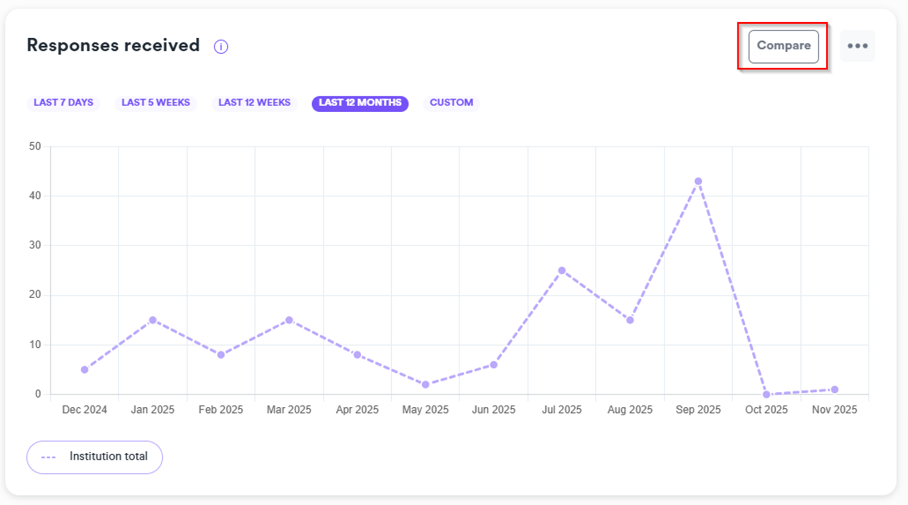
Task: Click the Compare button
Action: [x=783, y=46]
